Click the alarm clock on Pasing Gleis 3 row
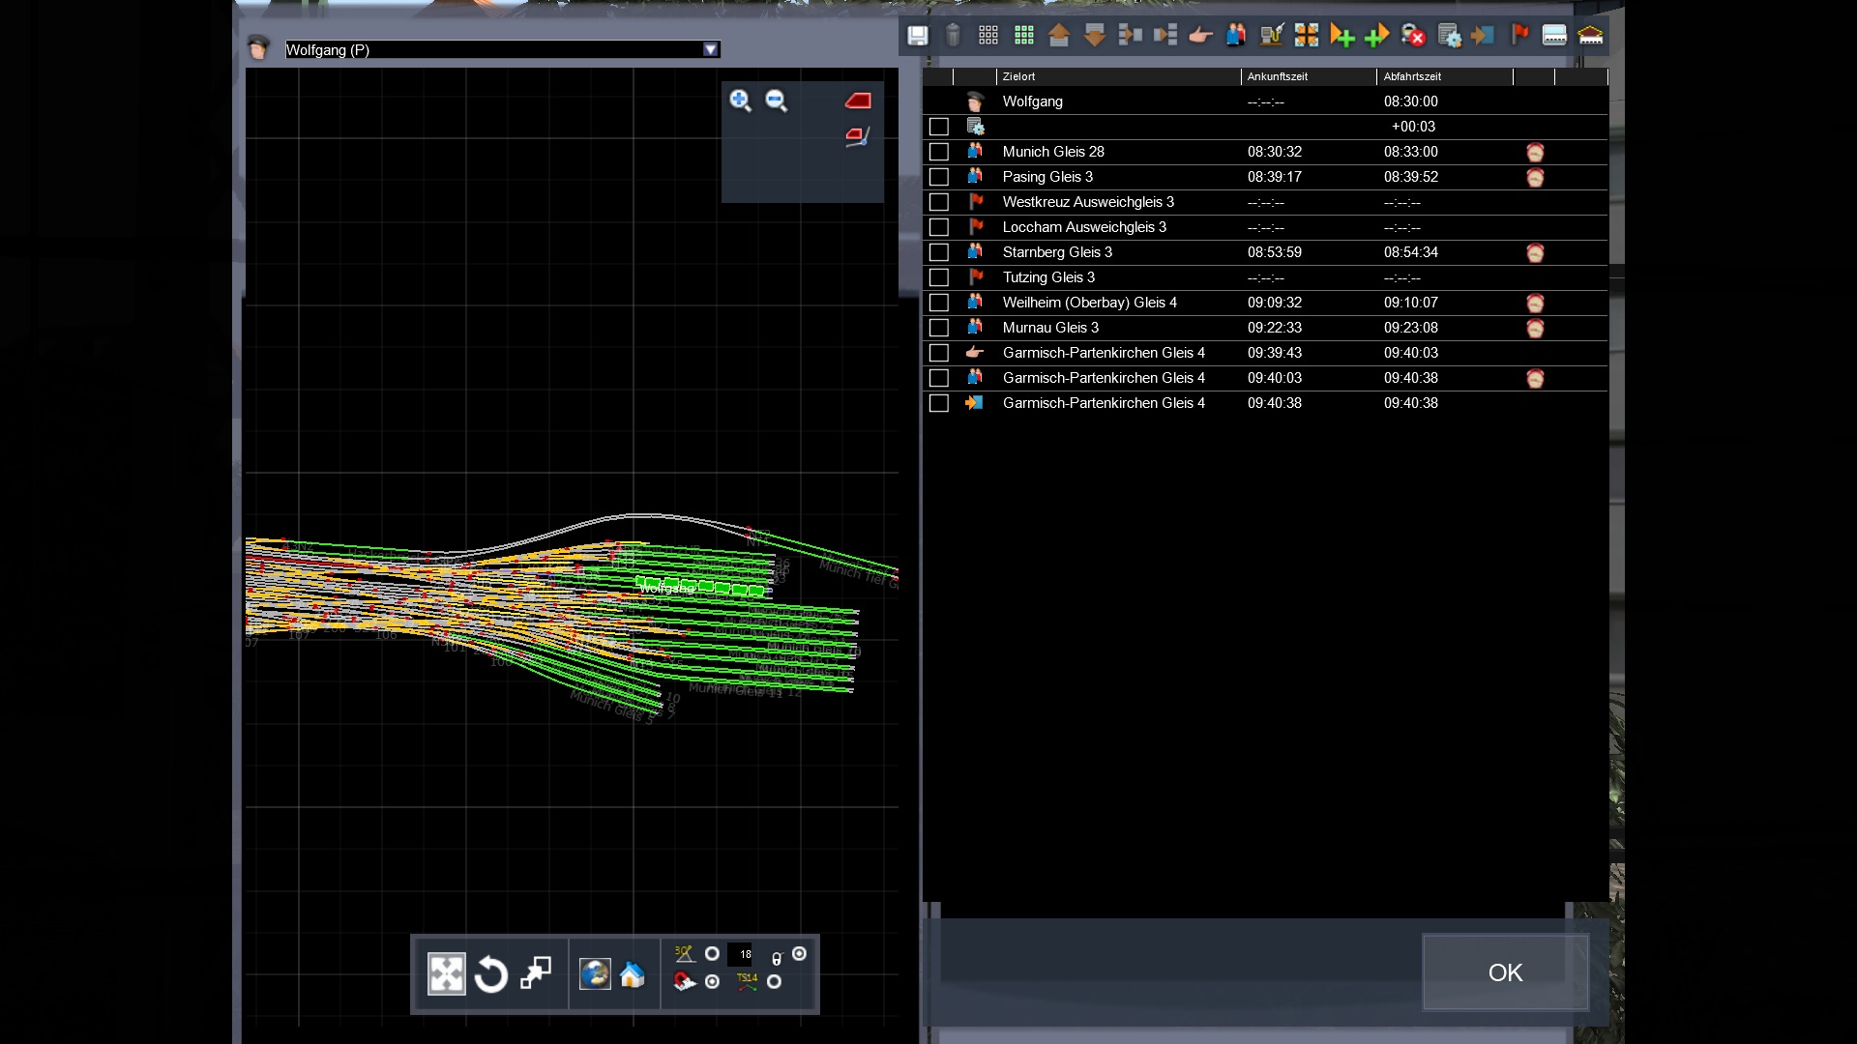 pyautogui.click(x=1535, y=177)
